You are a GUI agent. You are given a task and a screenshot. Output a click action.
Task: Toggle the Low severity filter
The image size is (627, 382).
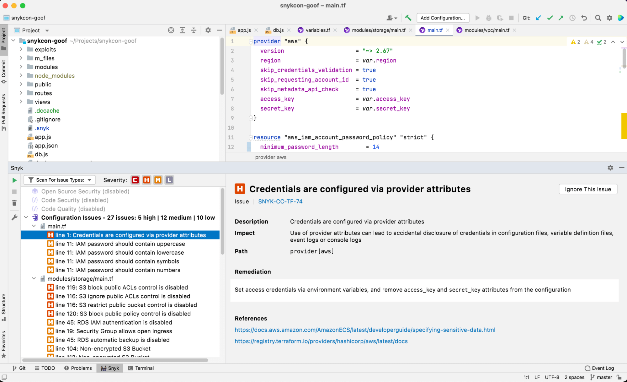169,180
